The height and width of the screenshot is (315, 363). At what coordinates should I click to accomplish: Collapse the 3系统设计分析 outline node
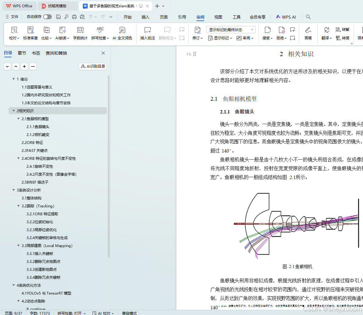click(x=14, y=190)
